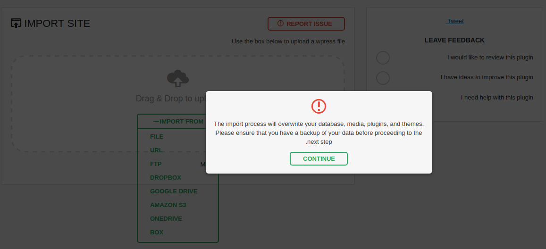
Task: Pick GOOGLE DRIVE as import source
Action: point(174,191)
